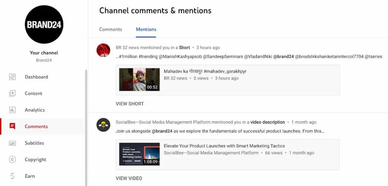The image size is (388, 186).
Task: Click the 'Channel comments & mentions' heading
Action: click(x=156, y=11)
